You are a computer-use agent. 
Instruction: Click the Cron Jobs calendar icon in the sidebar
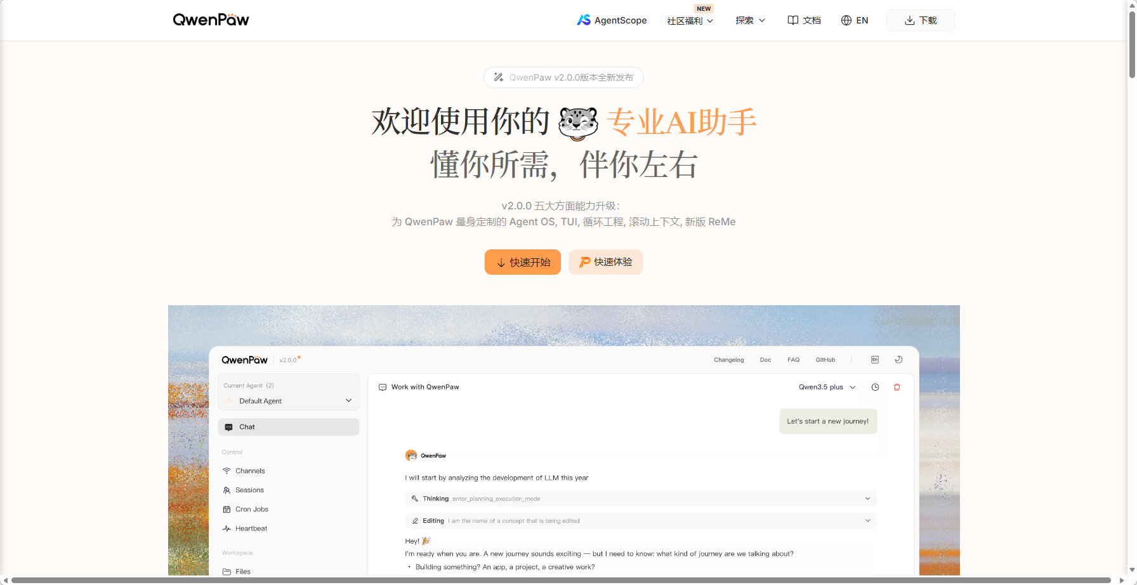click(x=227, y=509)
